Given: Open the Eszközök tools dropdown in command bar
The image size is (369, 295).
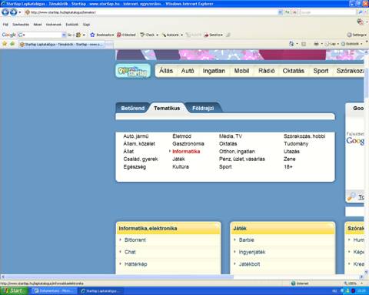Looking at the screenshot, I should (351, 44).
